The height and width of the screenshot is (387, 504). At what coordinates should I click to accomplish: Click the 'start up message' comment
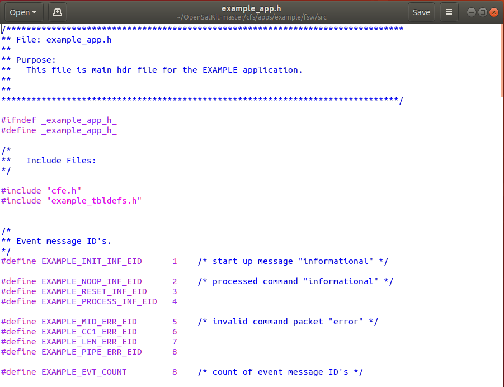click(x=293, y=261)
